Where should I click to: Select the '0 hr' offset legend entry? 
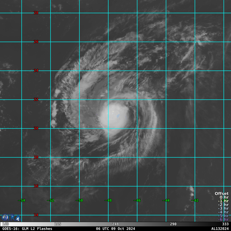pyautogui.click(x=224, y=198)
